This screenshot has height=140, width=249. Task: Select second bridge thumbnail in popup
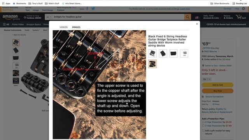click(x=163, y=53)
